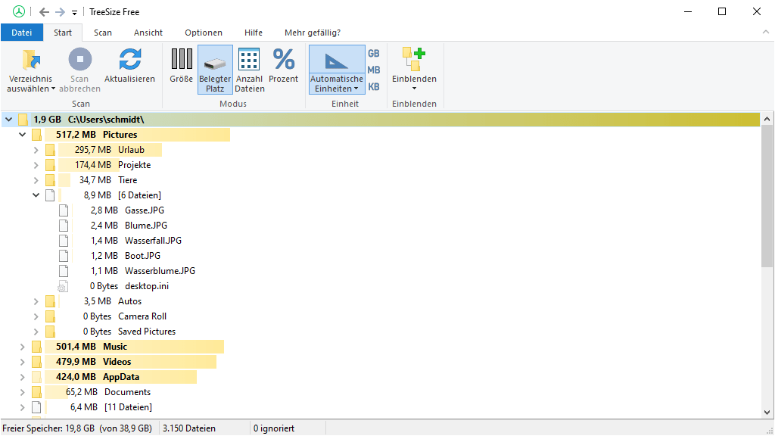This screenshot has width=775, height=436.
Task: Select units in MB
Action: click(374, 70)
